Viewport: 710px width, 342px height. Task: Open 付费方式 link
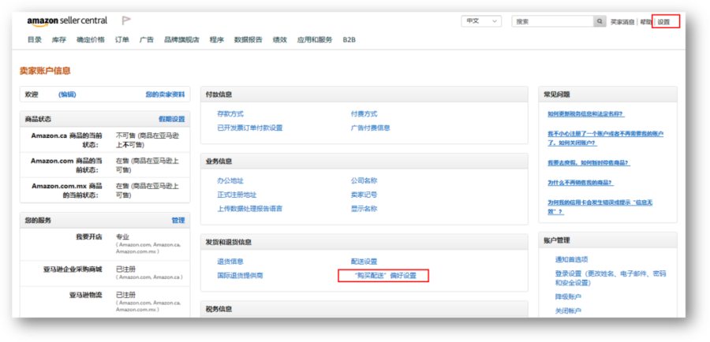[364, 114]
